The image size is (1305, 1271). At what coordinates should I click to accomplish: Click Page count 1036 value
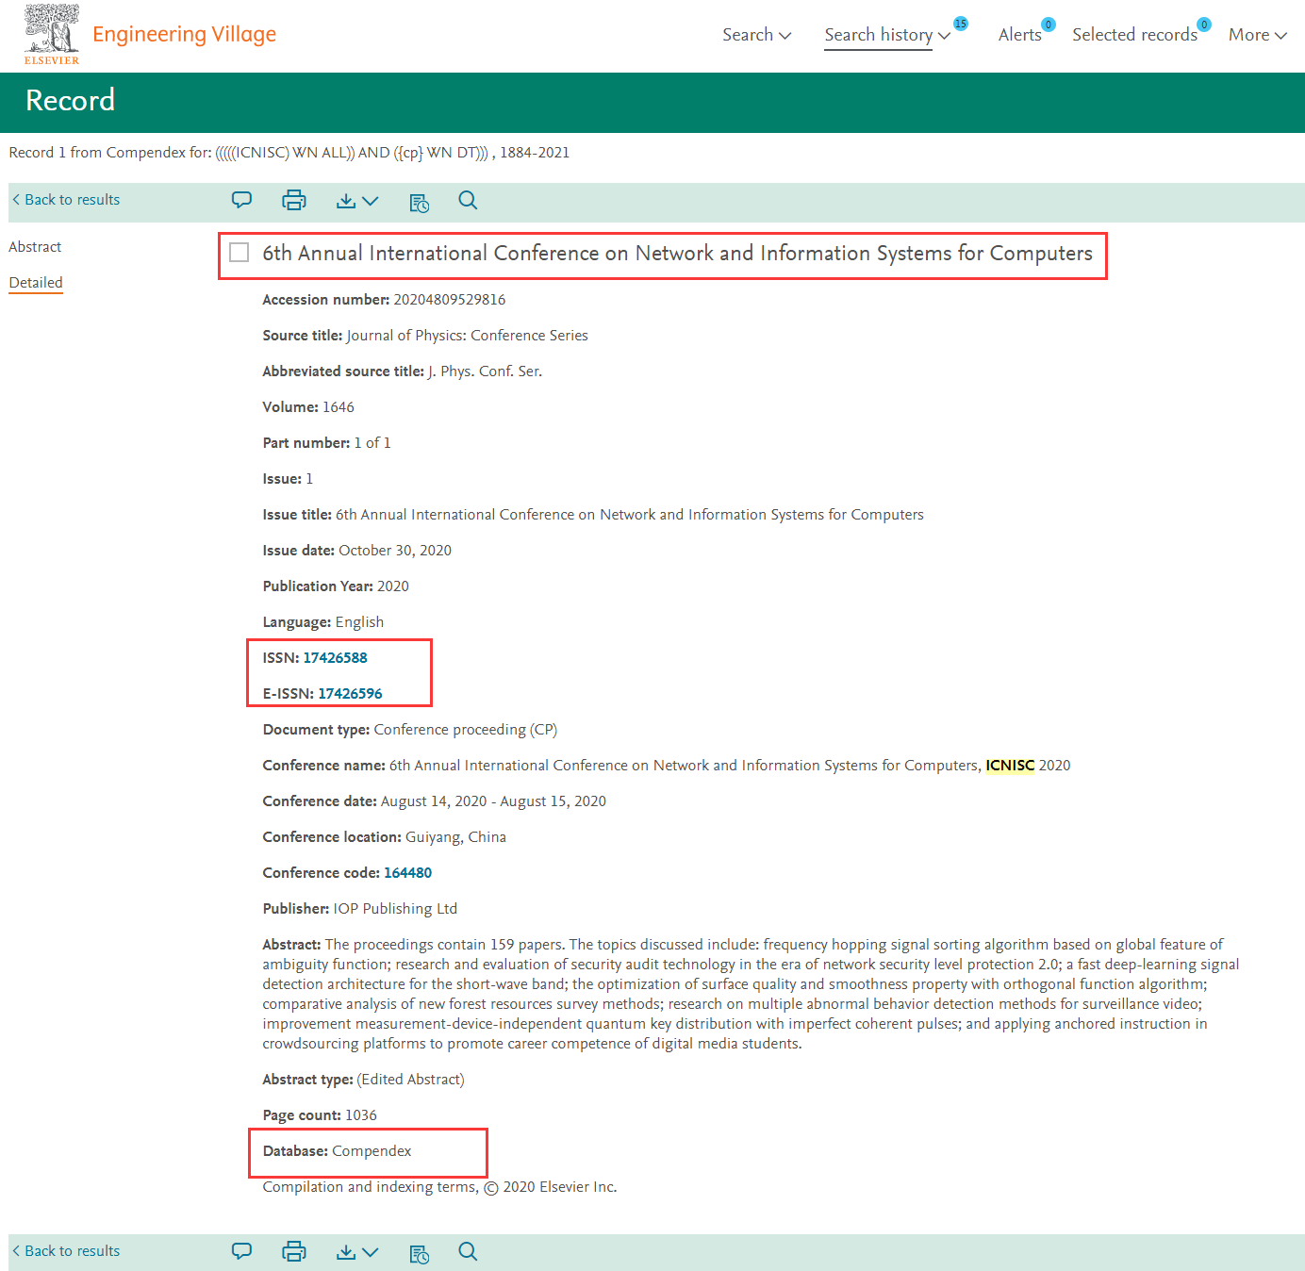[361, 1115]
